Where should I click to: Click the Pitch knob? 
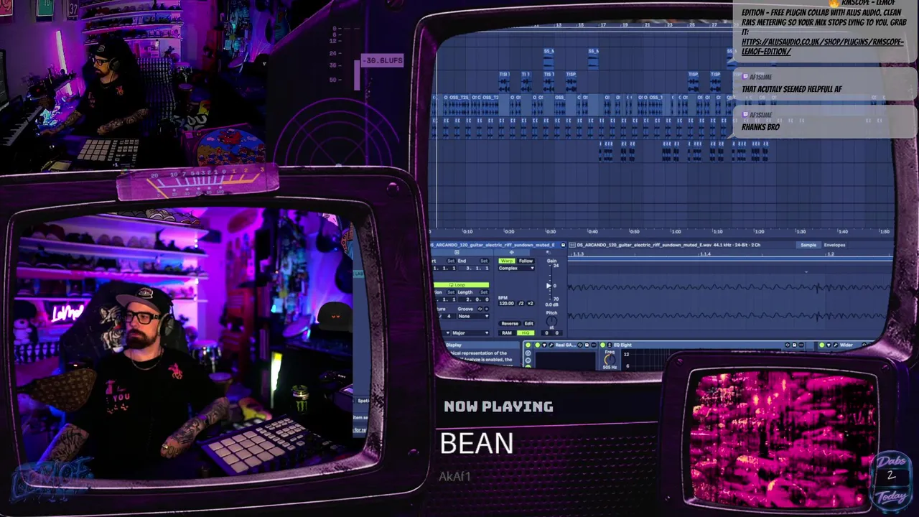(551, 321)
